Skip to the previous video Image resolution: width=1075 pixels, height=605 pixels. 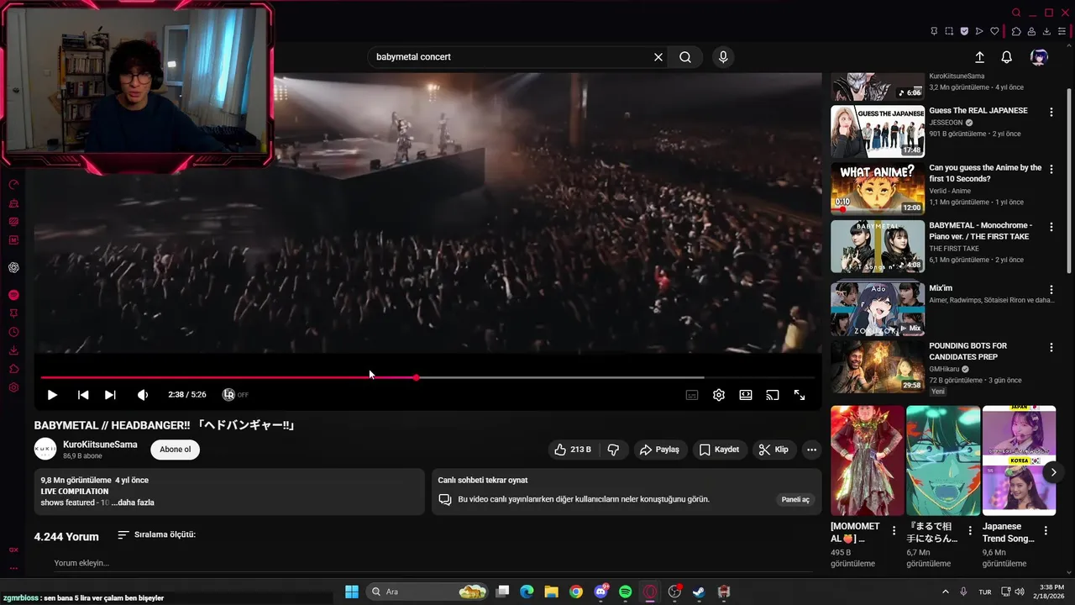[83, 395]
